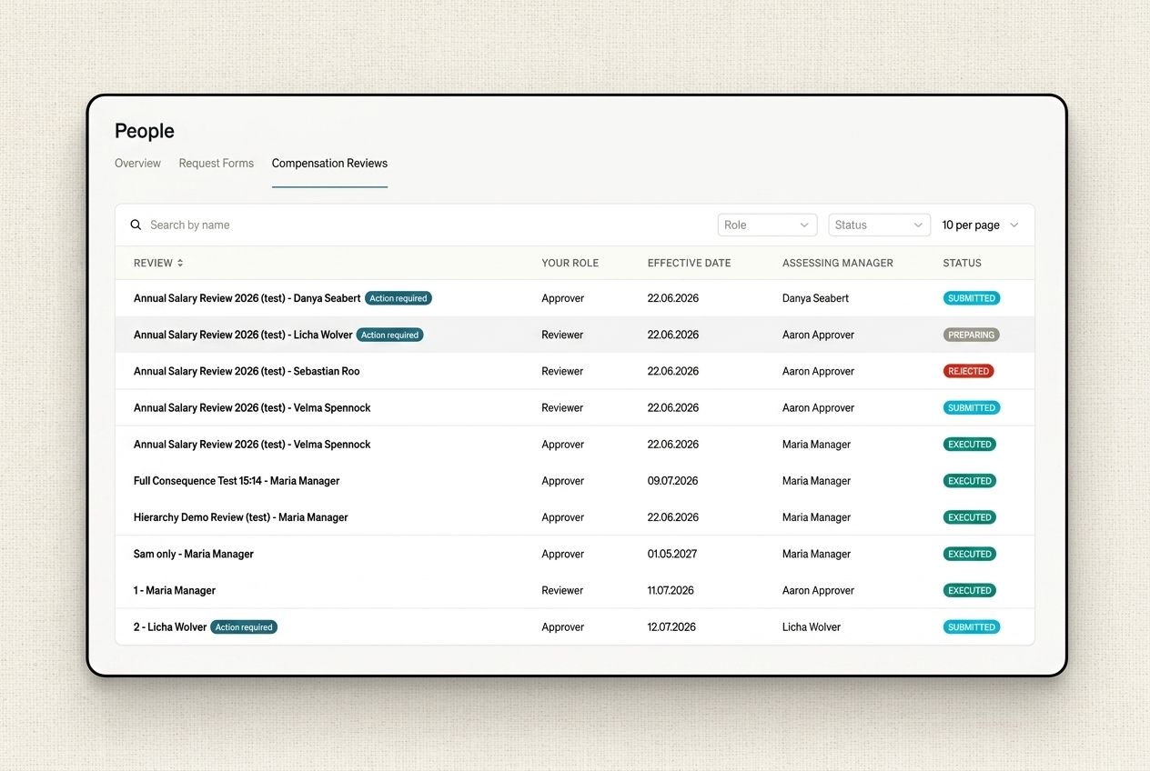The height and width of the screenshot is (771, 1150).
Task: Click the EFFECTIVE DATE column header
Action: click(x=690, y=263)
